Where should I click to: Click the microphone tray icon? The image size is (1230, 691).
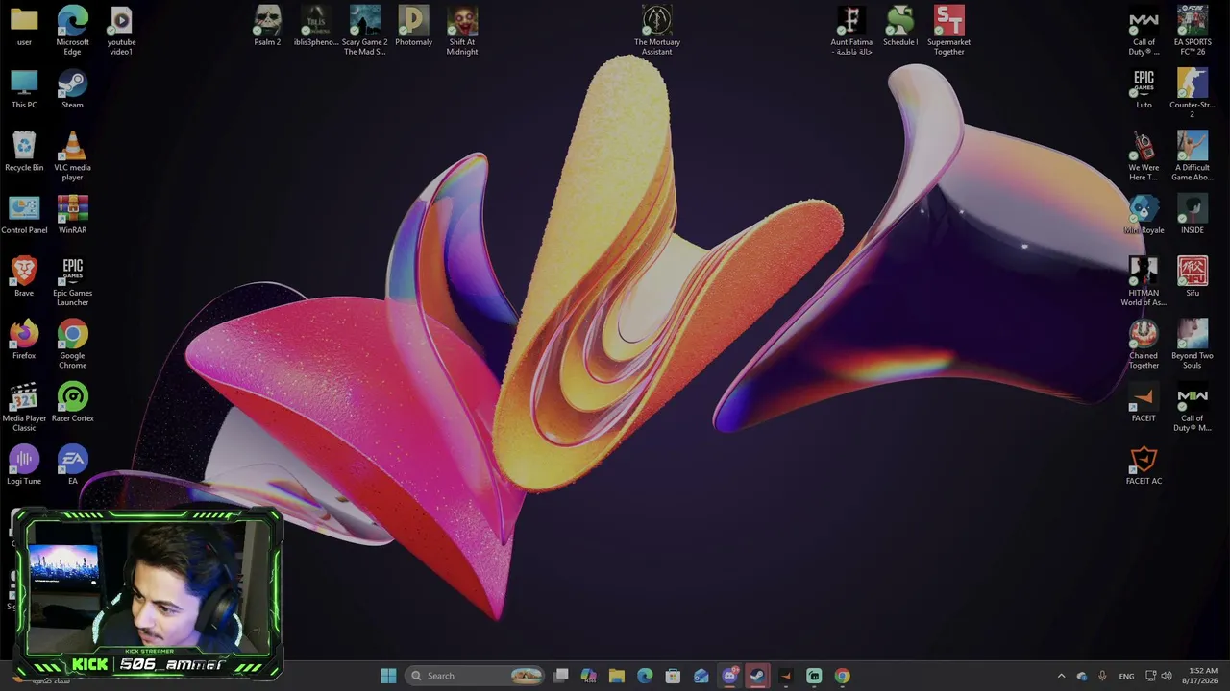click(1102, 676)
